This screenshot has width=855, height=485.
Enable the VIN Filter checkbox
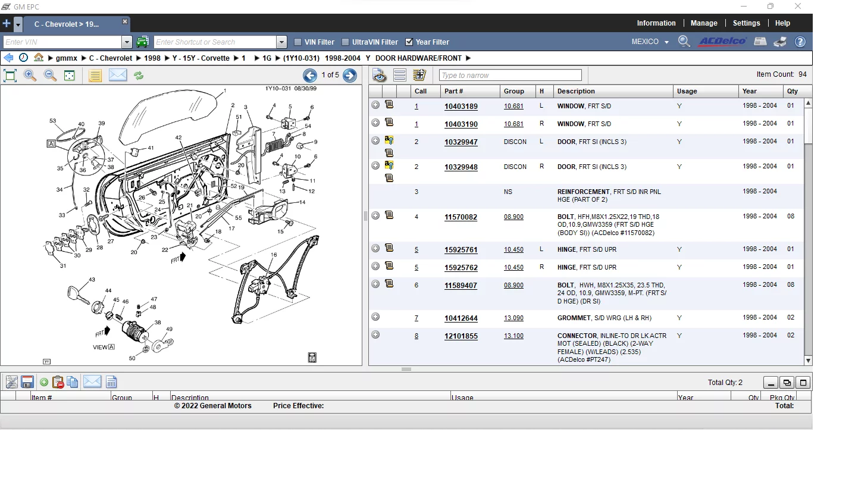click(298, 42)
